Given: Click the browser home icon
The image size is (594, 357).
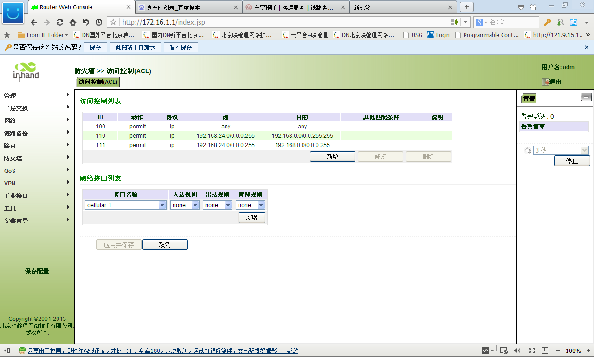Looking at the screenshot, I should point(72,22).
